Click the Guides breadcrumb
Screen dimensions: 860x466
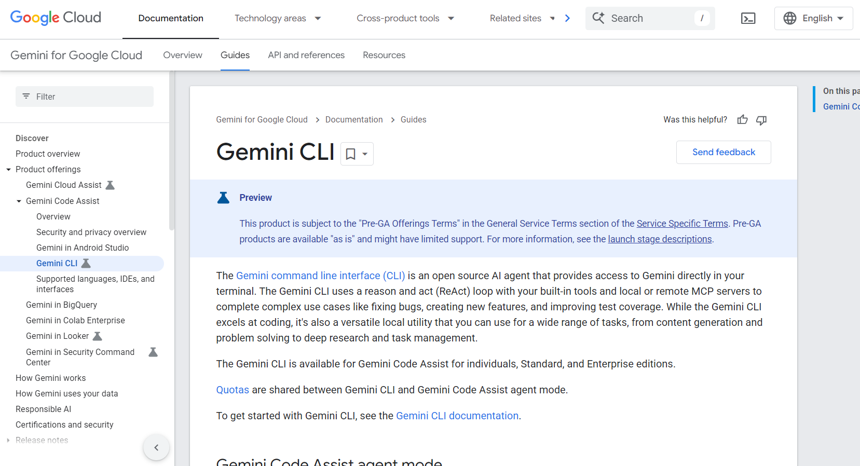tap(413, 120)
